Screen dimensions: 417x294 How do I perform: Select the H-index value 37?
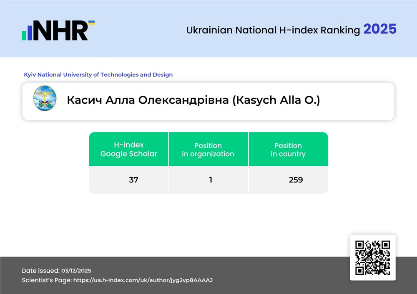(133, 180)
